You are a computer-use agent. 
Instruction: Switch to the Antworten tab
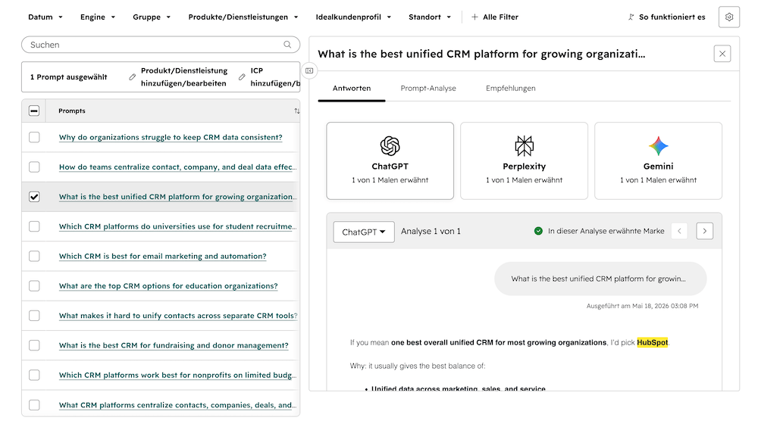tap(352, 89)
